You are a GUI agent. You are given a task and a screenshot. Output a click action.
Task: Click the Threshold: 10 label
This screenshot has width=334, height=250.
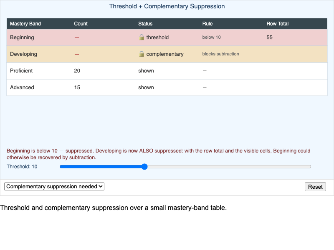[x=22, y=167]
